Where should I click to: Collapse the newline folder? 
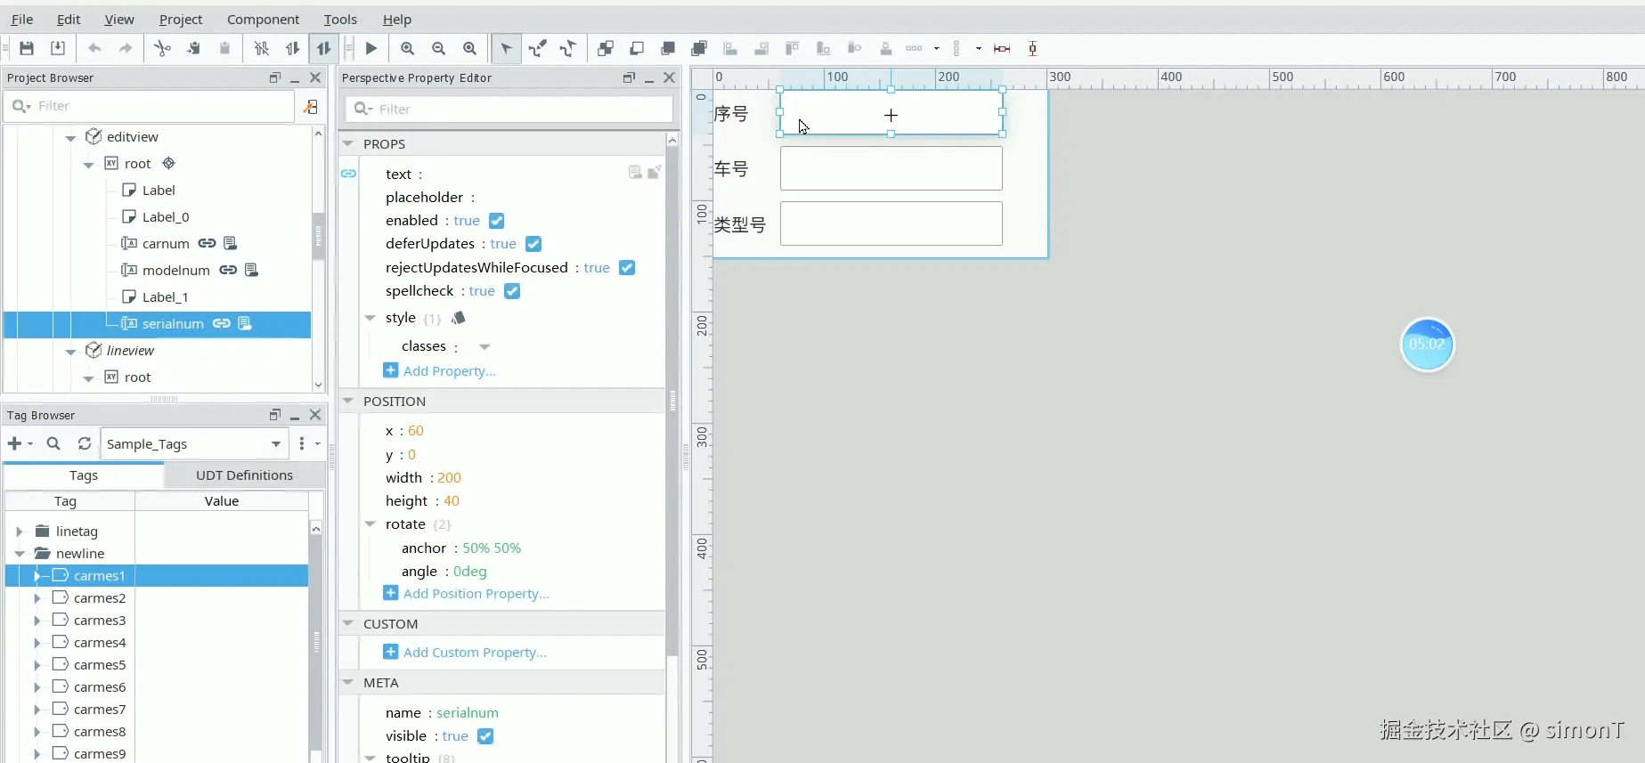[19, 553]
